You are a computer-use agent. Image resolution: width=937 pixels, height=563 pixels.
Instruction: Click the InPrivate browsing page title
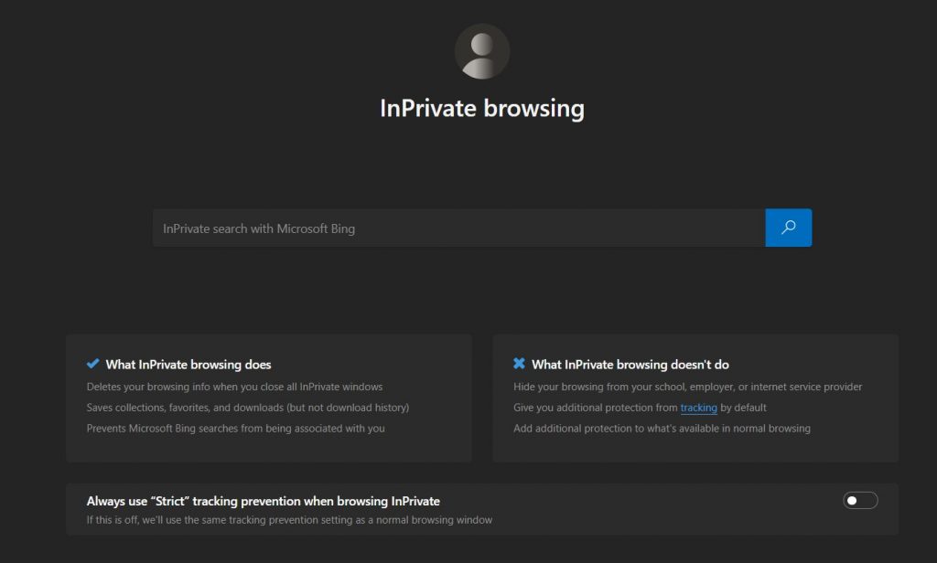click(x=482, y=108)
